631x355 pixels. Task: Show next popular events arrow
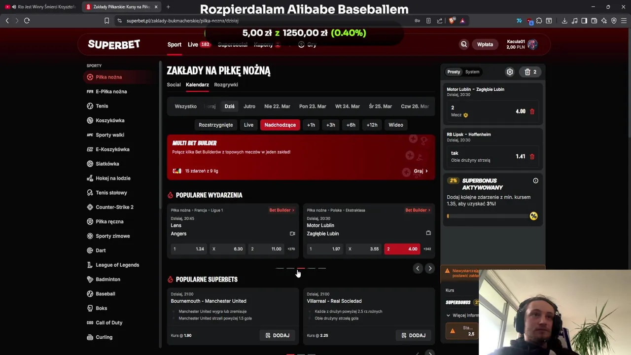tap(430, 268)
